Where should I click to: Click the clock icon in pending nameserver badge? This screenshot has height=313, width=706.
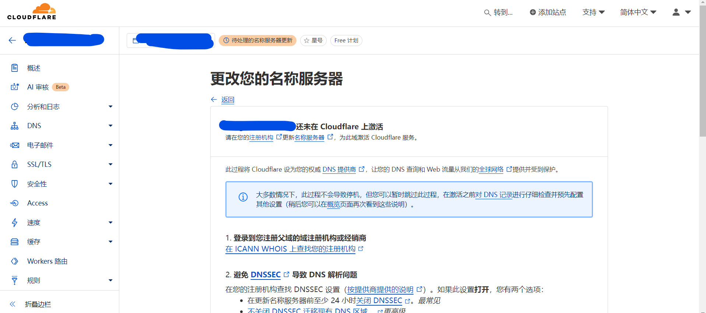tap(226, 41)
